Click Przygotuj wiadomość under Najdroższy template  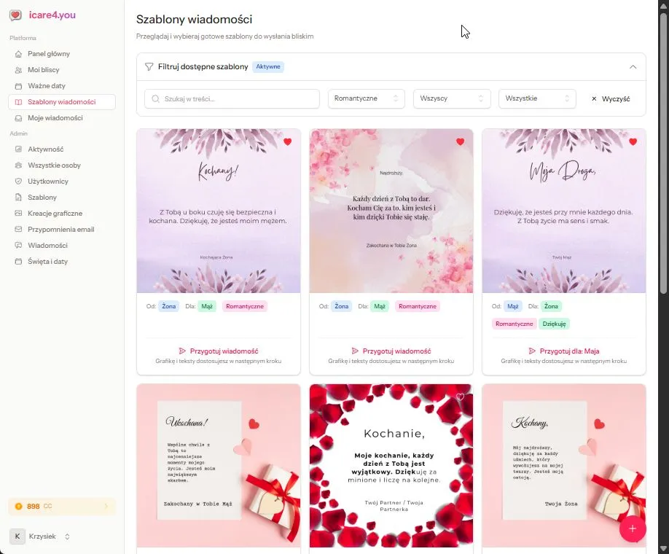tap(391, 351)
